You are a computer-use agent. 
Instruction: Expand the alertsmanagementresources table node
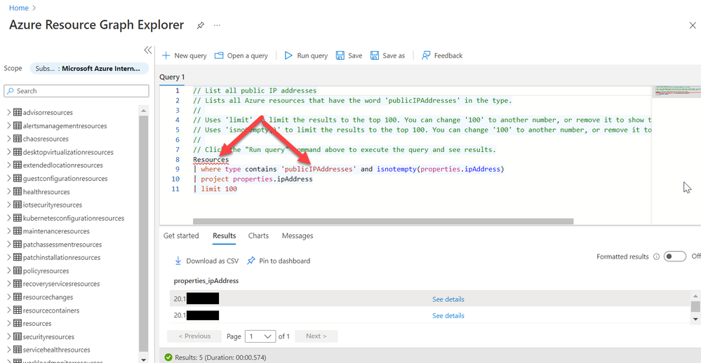[x=8, y=125]
